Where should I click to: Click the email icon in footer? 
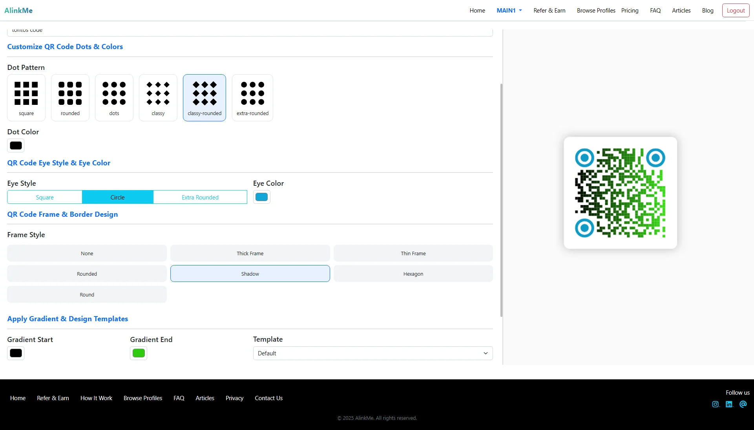[743, 404]
